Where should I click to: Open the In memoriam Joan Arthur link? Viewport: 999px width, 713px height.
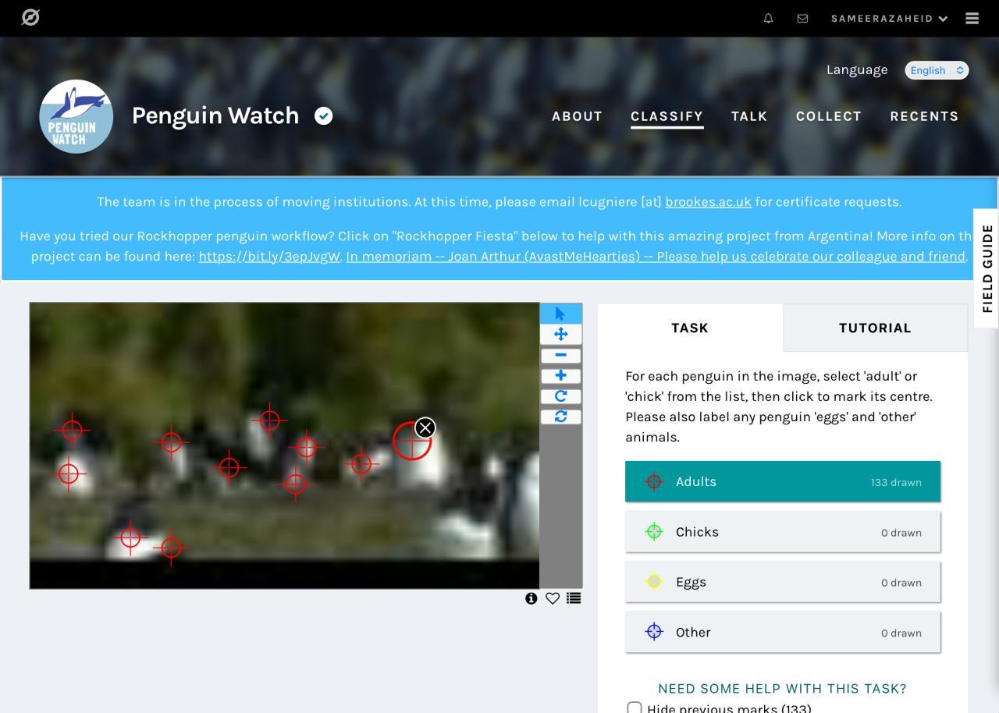(656, 256)
